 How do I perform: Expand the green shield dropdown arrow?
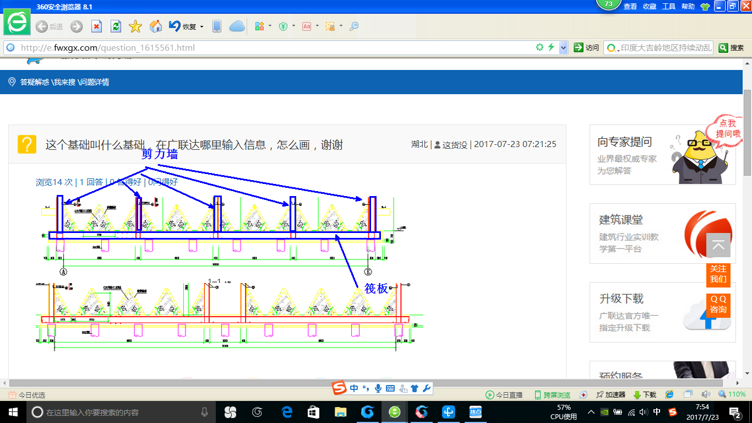coord(293,26)
